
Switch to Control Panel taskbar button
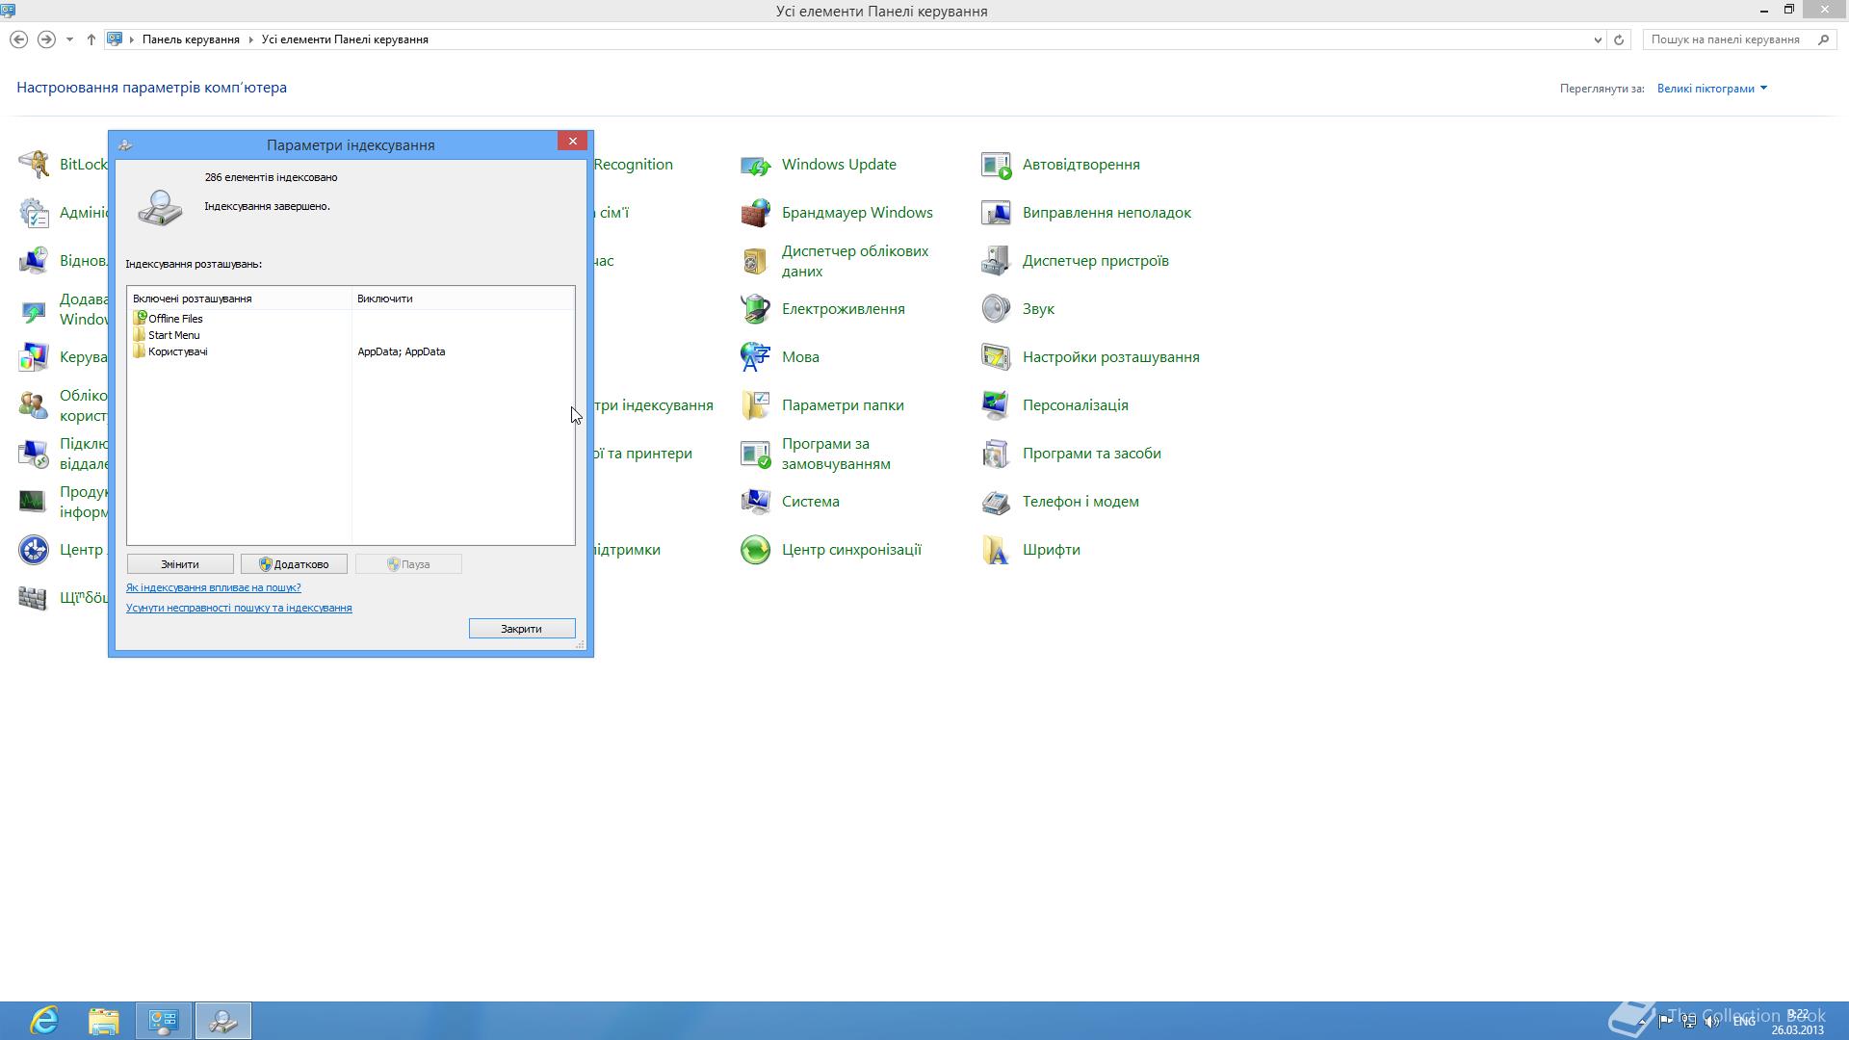(164, 1021)
